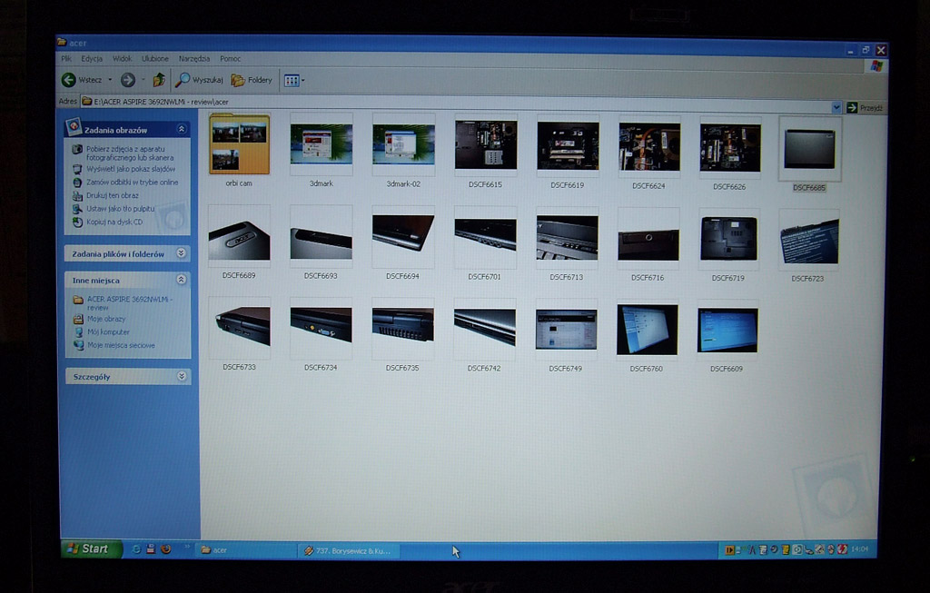
Task: Collapse the Inne miejsca panel
Action: point(182,280)
